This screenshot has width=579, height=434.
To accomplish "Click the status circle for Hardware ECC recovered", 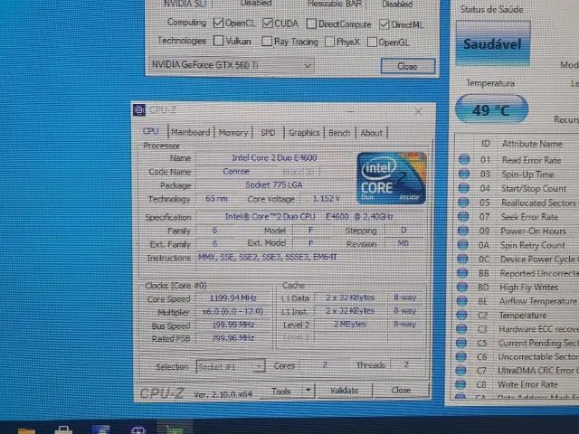I will [x=461, y=329].
